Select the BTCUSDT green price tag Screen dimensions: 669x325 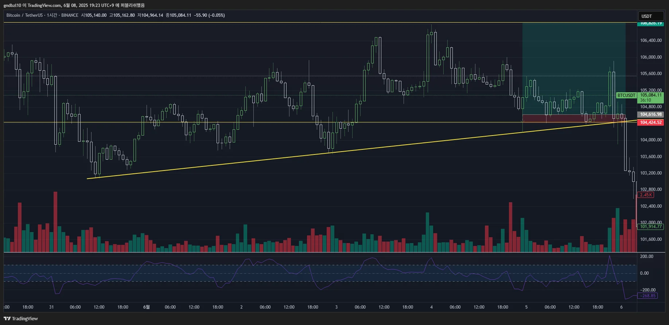click(x=626, y=95)
